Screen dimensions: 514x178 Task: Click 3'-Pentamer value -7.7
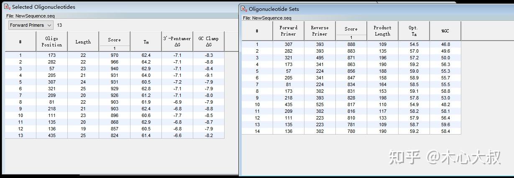point(177,115)
